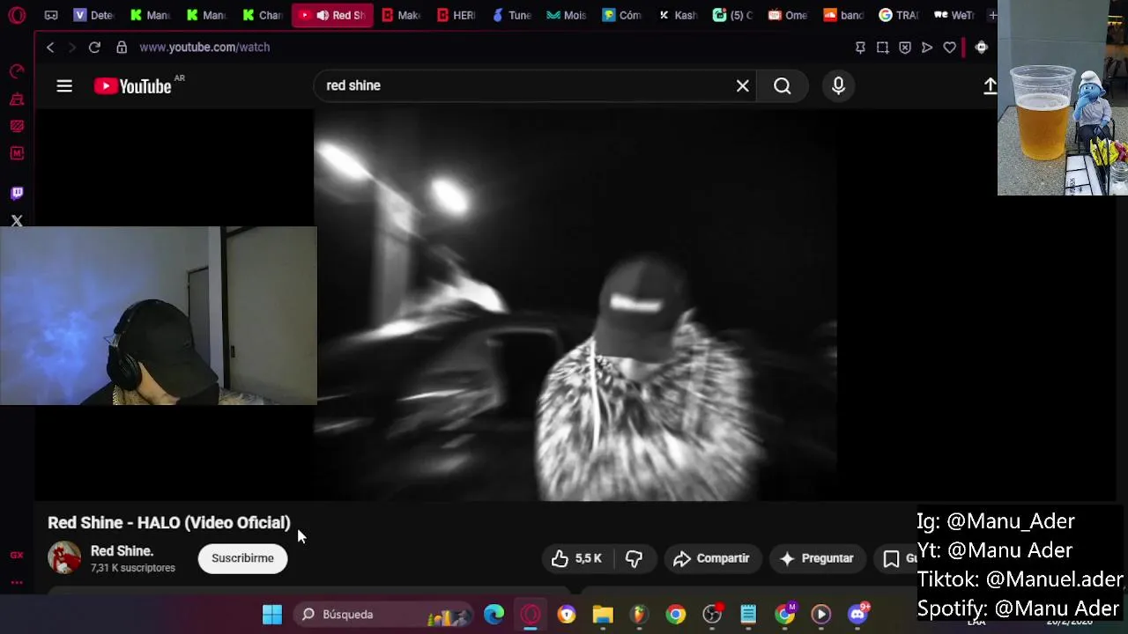
Task: Open the extensions cube icon
Action: point(981,48)
